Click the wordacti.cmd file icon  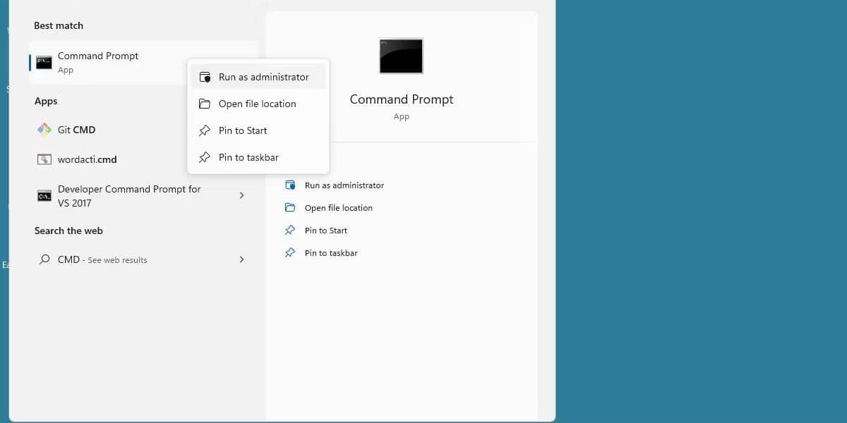point(44,159)
